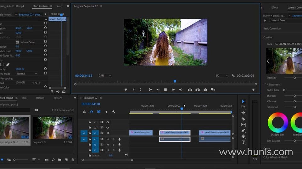Open the 25% zoom level dropdown
The width and height of the screenshot is (302, 169).
point(104,75)
